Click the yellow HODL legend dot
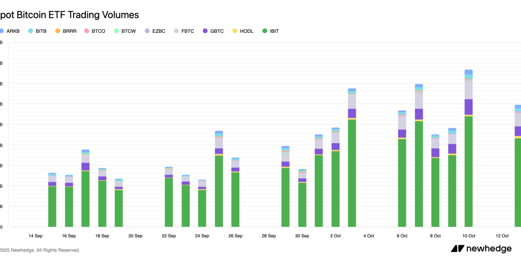The height and width of the screenshot is (260, 521). click(235, 31)
